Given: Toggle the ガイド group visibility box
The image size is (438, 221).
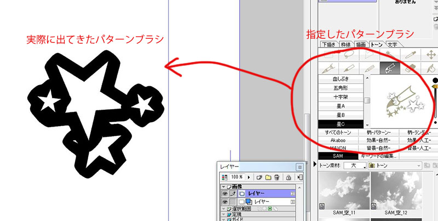Looking at the screenshot, I should (229, 219).
